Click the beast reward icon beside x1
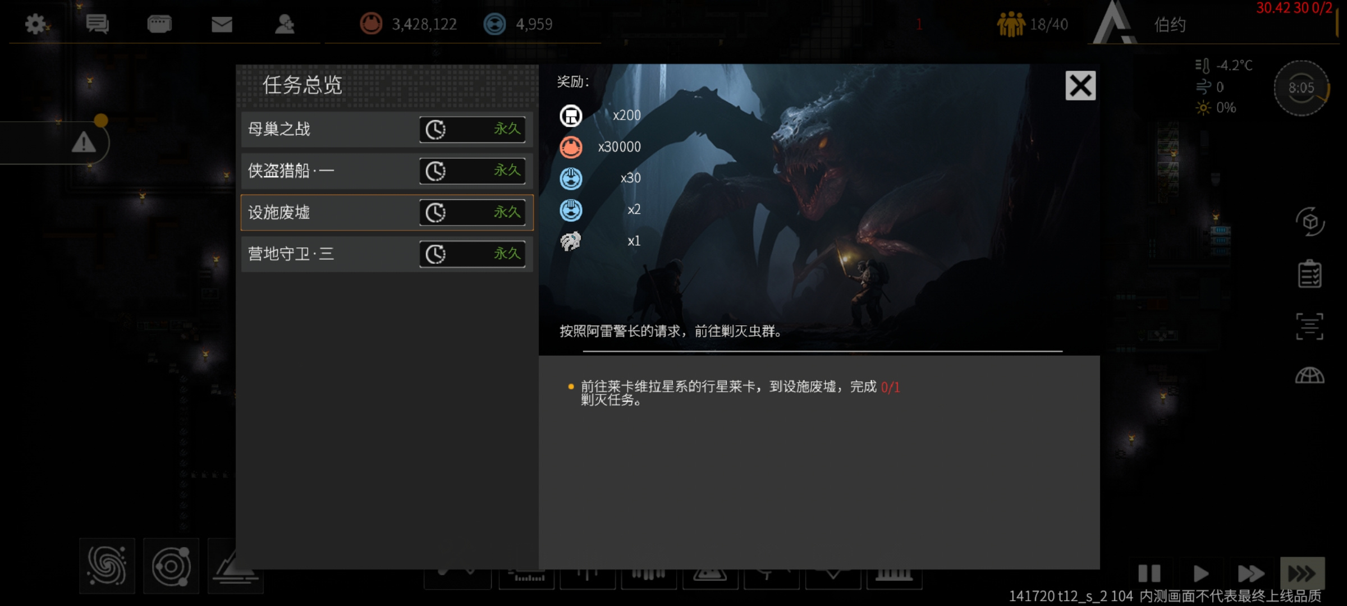The height and width of the screenshot is (606, 1347). click(571, 241)
